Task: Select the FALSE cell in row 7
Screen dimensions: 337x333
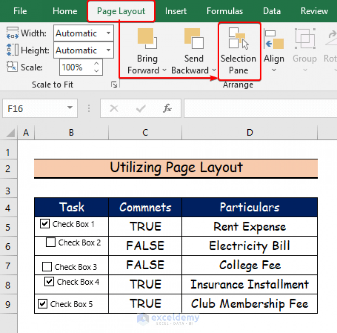Action: [145, 265]
